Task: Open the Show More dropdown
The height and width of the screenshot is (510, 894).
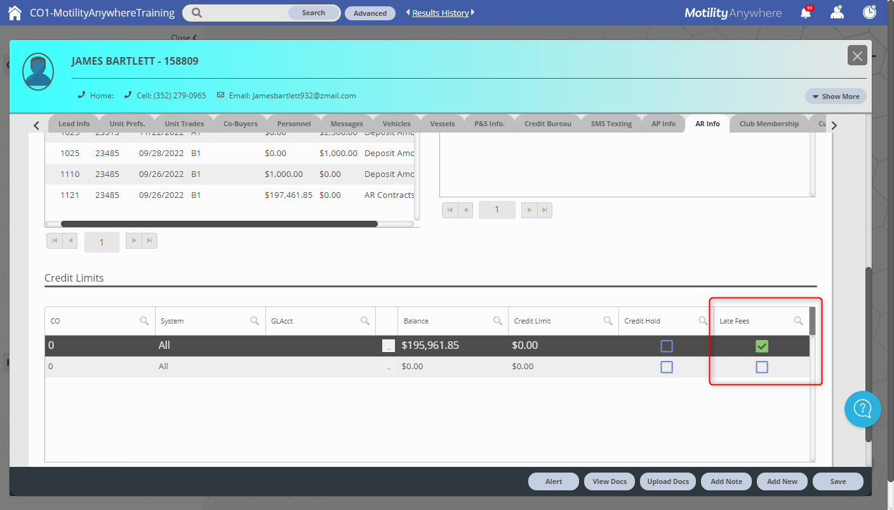Action: [x=836, y=96]
